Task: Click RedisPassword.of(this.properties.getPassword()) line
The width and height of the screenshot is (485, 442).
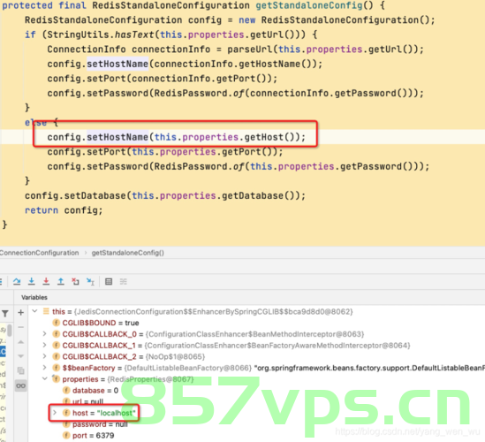Action: pyautogui.click(x=239, y=166)
